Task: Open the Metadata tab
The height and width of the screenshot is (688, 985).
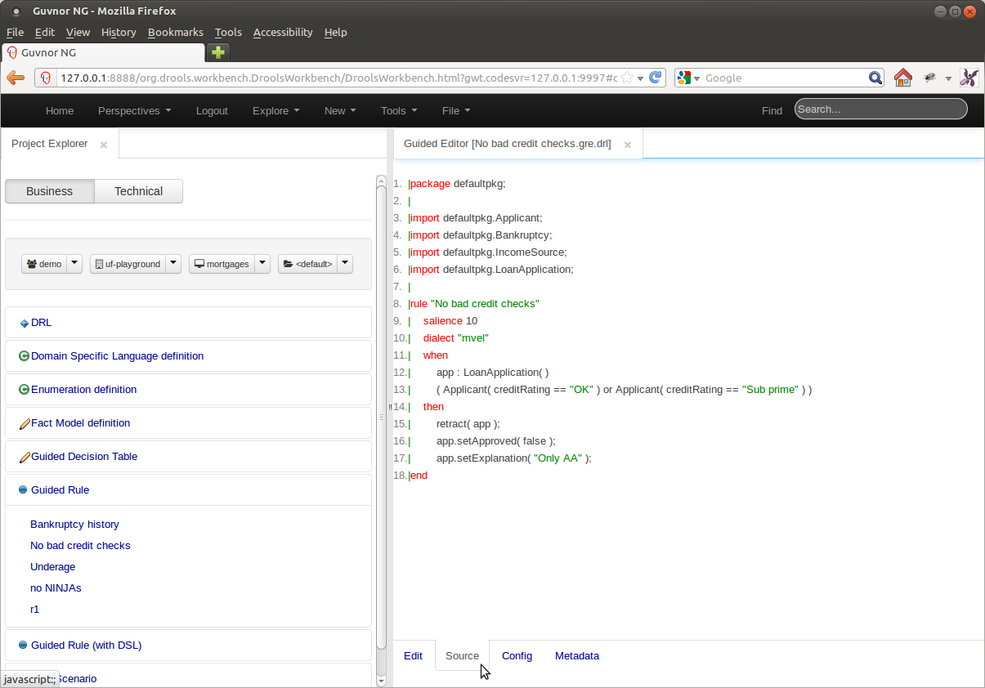Action: [576, 656]
